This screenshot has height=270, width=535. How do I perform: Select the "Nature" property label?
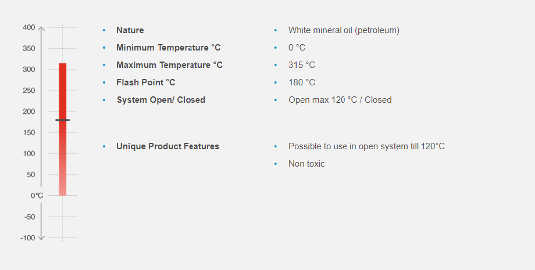pos(130,30)
